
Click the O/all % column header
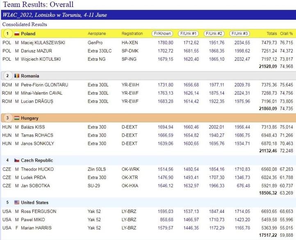tap(287, 34)
